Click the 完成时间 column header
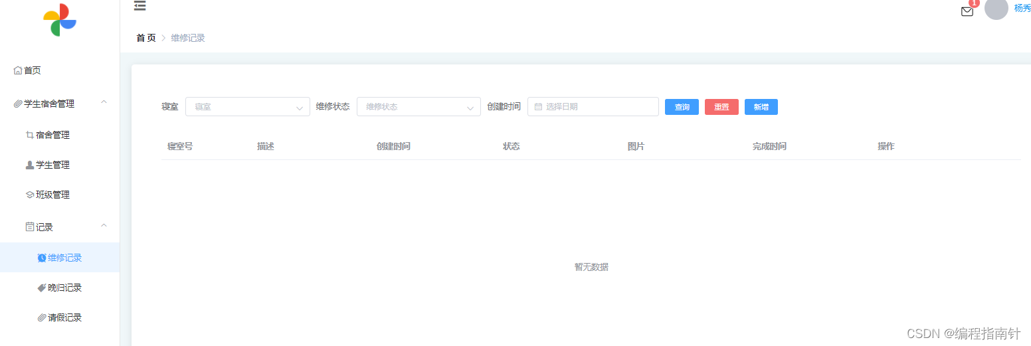 (769, 146)
